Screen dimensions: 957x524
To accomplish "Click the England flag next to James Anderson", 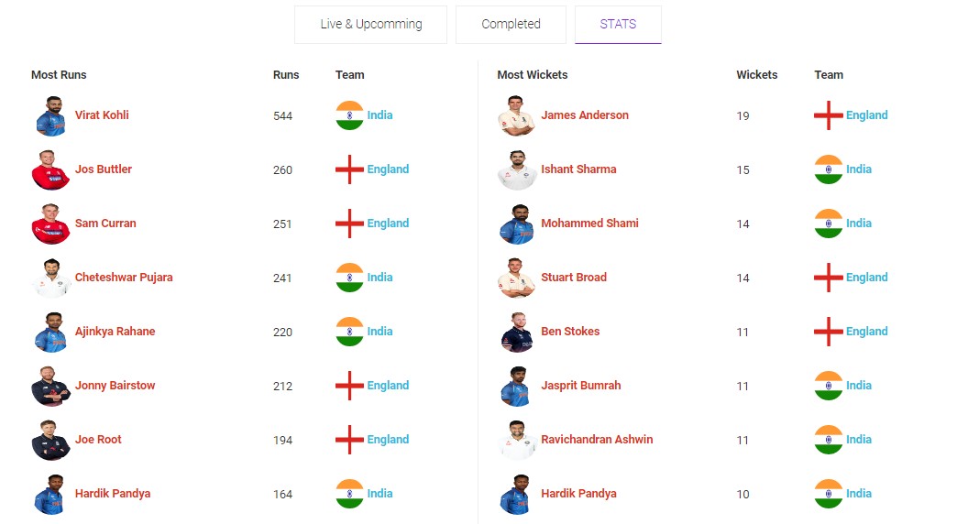I will [829, 115].
